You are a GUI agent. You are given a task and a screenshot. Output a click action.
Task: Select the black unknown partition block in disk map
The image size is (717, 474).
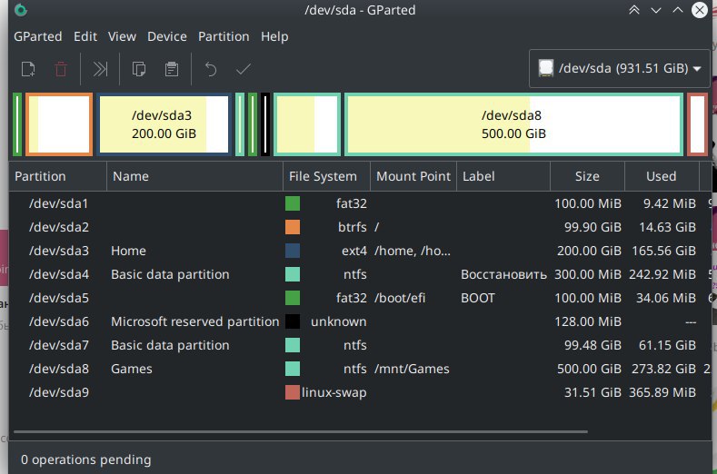(x=265, y=124)
